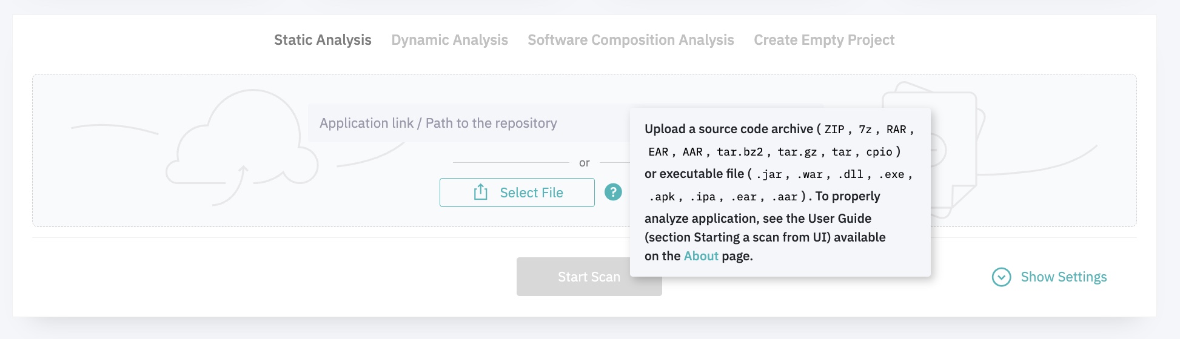Click the grayed-out Start Scan button

573,277
